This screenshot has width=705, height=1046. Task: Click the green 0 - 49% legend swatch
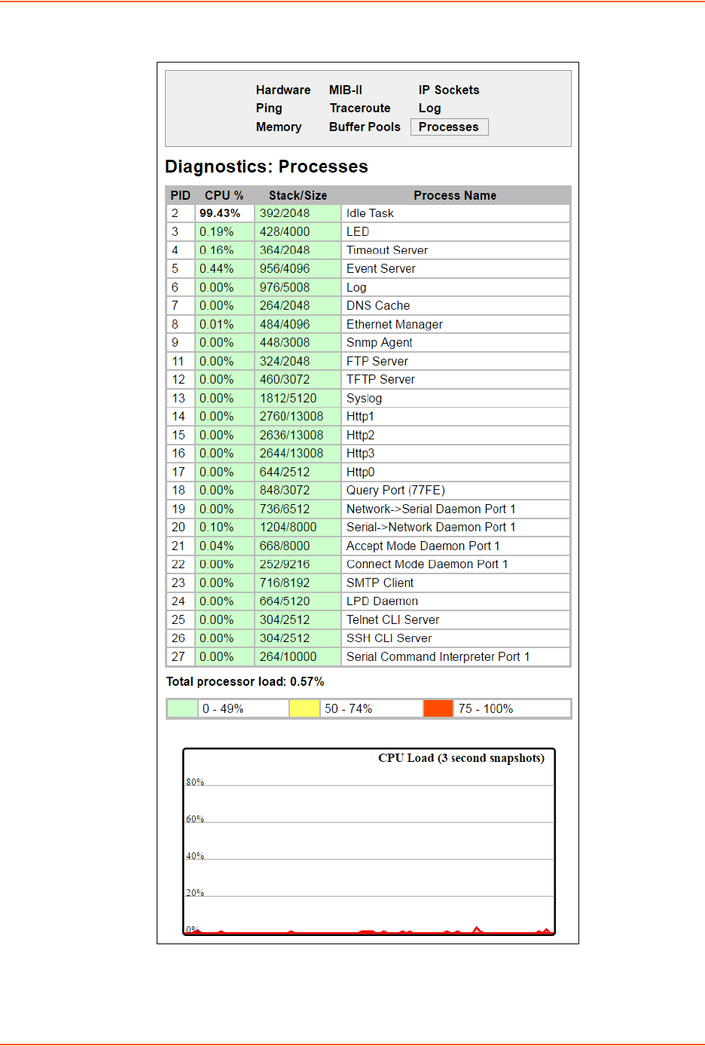pos(182,709)
